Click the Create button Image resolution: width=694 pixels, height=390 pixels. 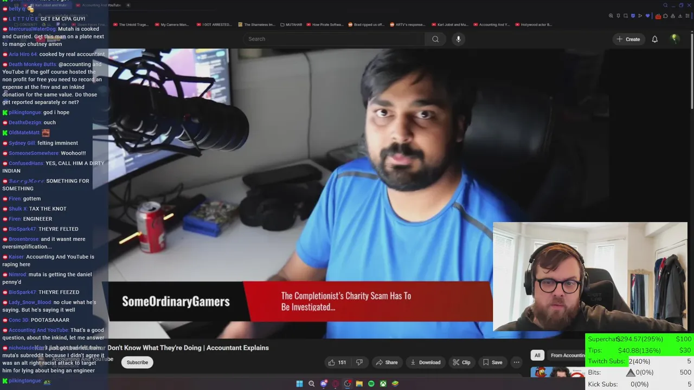coord(628,39)
